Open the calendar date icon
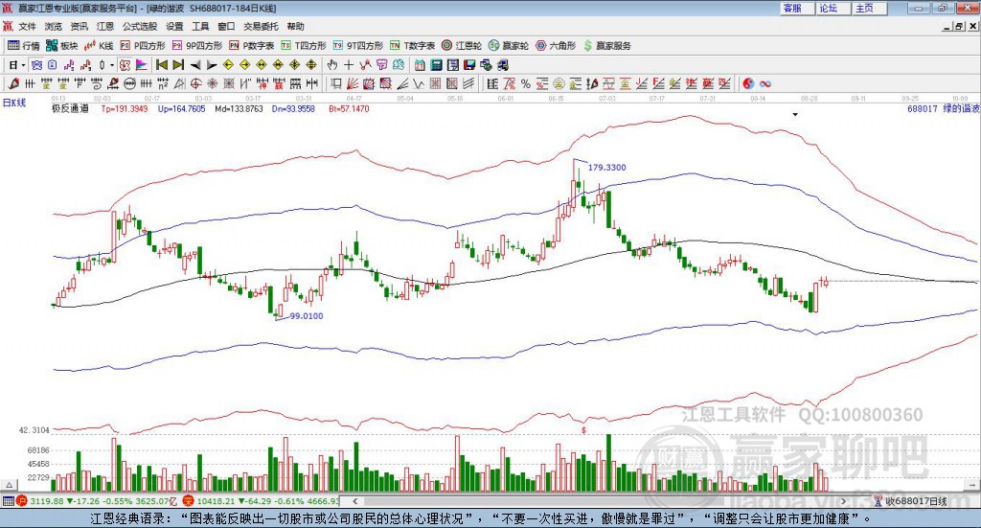Image resolution: width=981 pixels, height=528 pixels. [420, 65]
